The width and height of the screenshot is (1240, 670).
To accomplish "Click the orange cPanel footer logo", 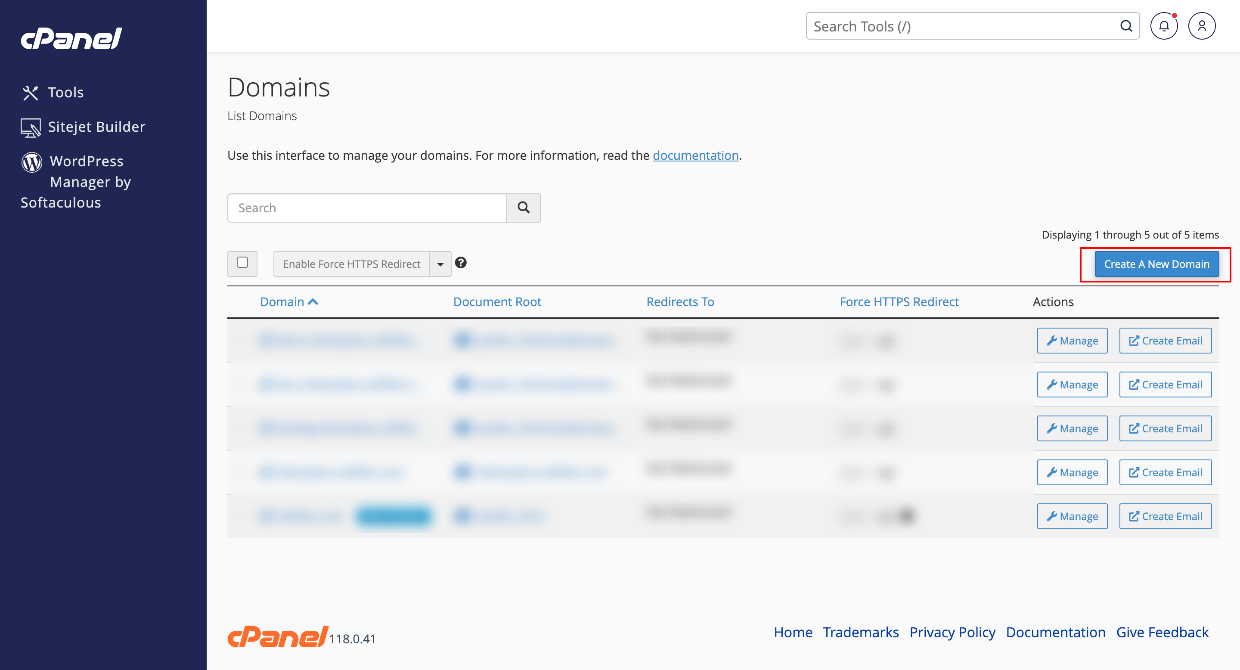I will [x=278, y=636].
